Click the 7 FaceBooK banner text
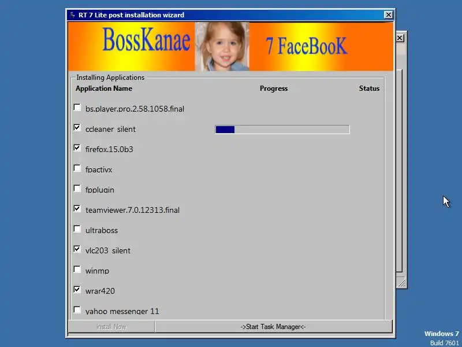 point(307,46)
